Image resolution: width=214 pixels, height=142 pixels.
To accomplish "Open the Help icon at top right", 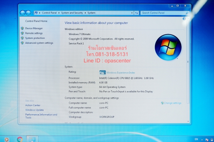I will point(184,19).
